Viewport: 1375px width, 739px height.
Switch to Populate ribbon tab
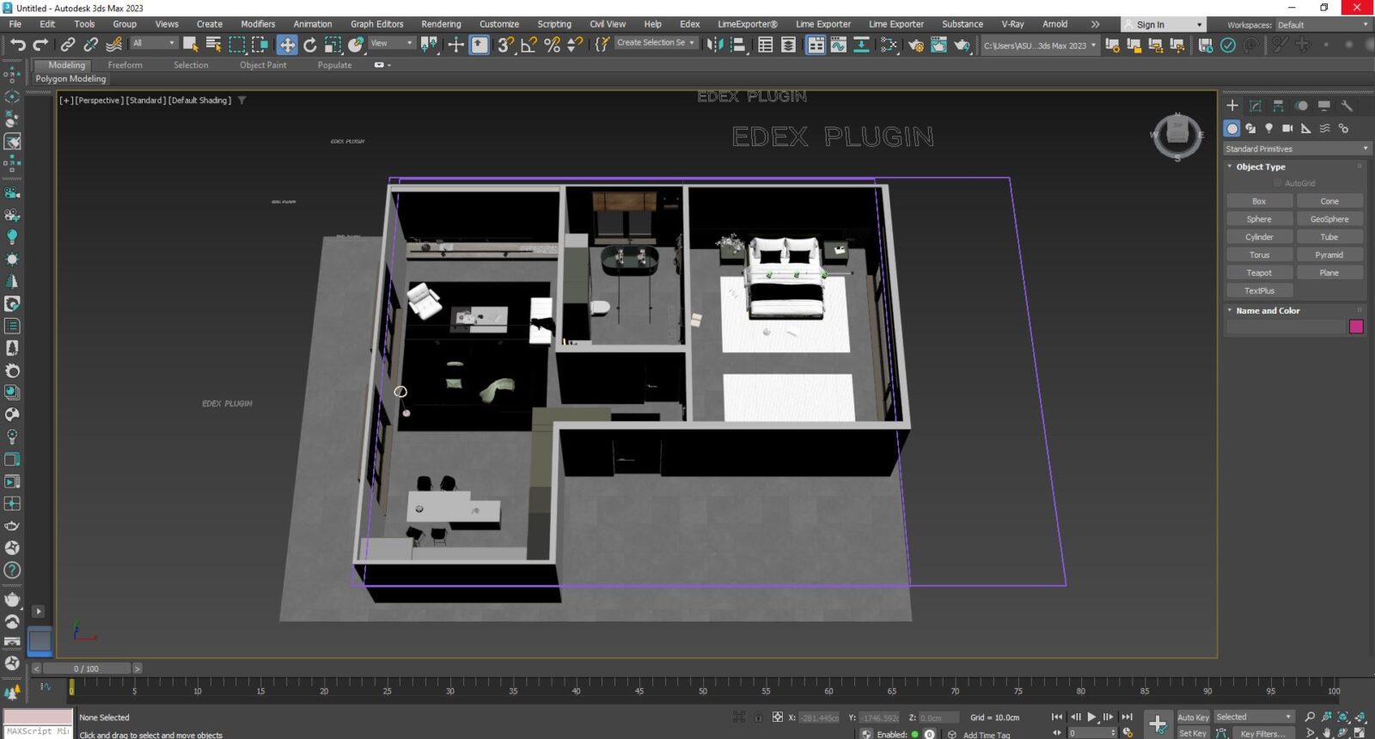pyautogui.click(x=334, y=64)
